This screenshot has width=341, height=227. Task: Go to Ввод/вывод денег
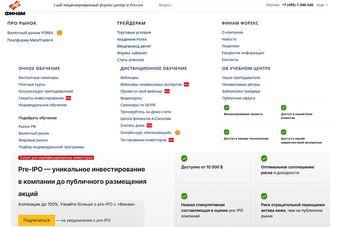(134, 46)
